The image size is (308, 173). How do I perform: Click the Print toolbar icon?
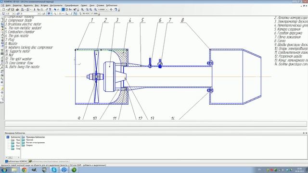17,10
